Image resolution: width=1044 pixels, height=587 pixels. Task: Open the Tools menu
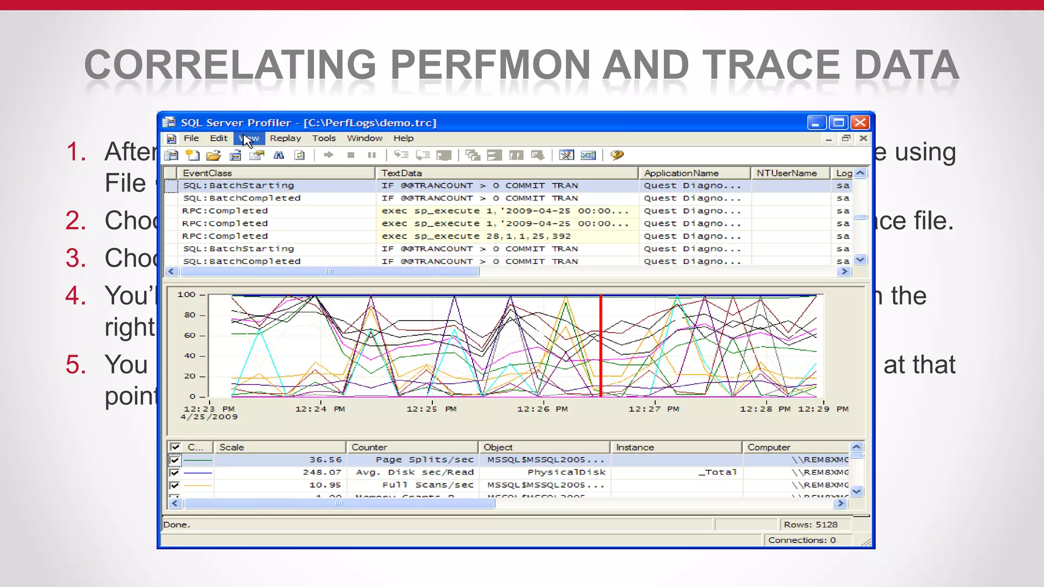324,139
